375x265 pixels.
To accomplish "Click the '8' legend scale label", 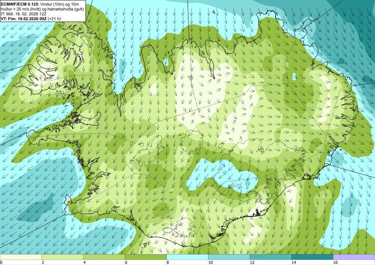I will point(168,262).
